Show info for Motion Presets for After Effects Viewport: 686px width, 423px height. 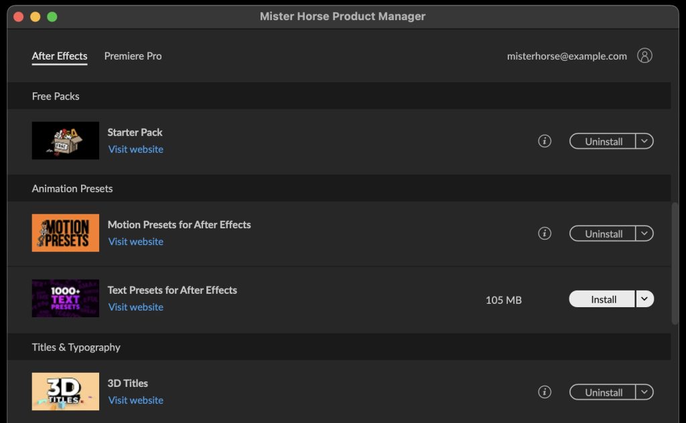[x=545, y=234]
